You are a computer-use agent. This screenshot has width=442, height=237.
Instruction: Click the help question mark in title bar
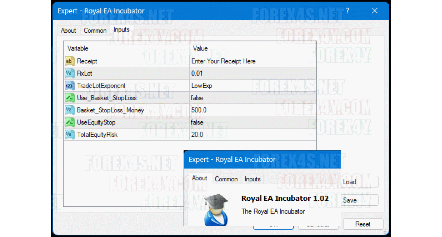click(x=348, y=11)
